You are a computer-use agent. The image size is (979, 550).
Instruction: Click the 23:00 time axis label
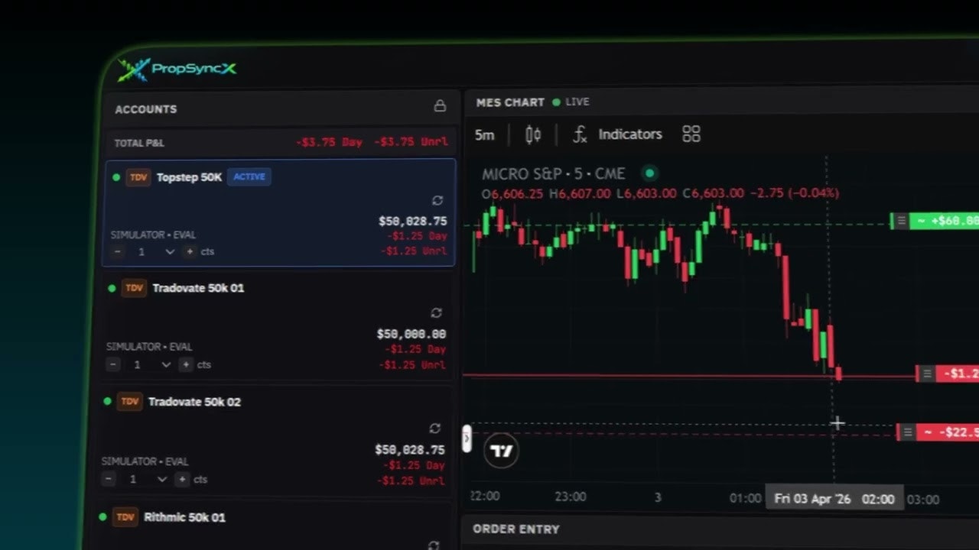571,497
